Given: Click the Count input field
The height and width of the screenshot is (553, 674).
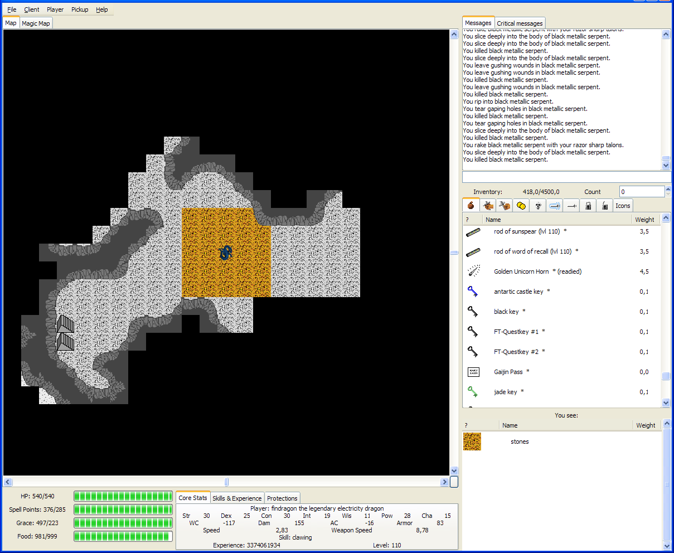Looking at the screenshot, I should coord(642,192).
